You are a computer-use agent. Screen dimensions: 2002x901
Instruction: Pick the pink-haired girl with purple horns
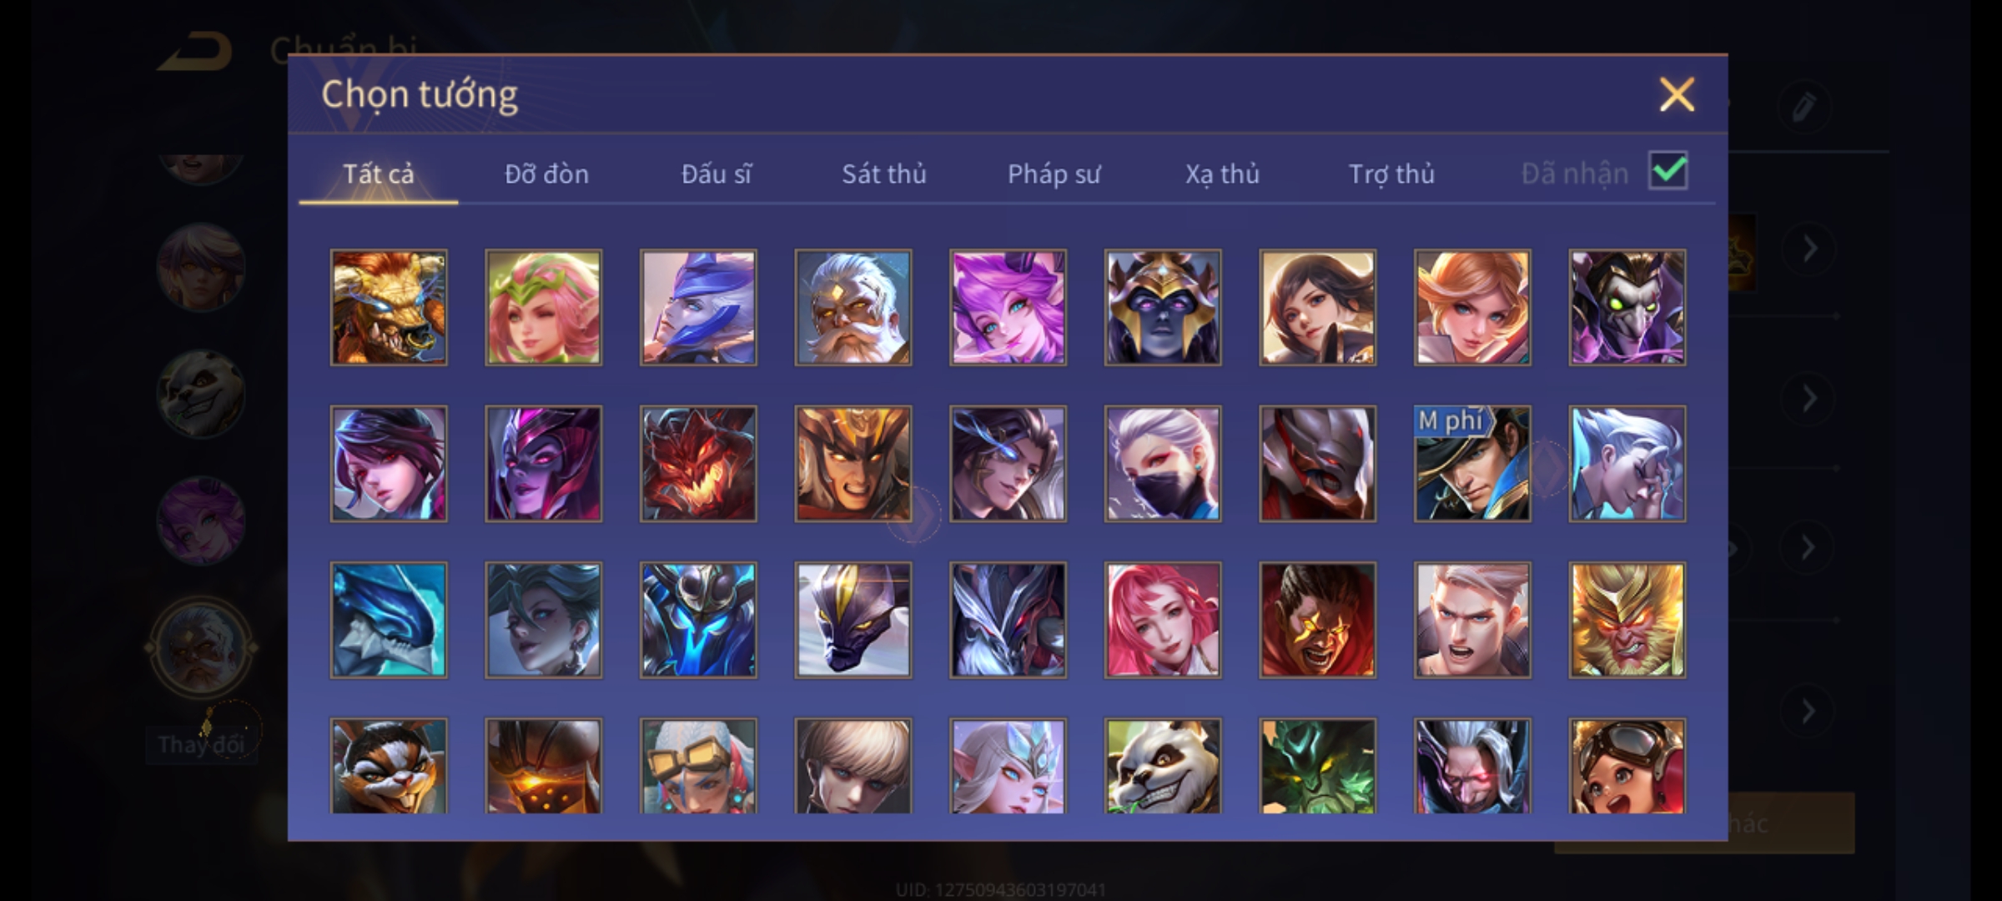pyautogui.click(x=1008, y=307)
